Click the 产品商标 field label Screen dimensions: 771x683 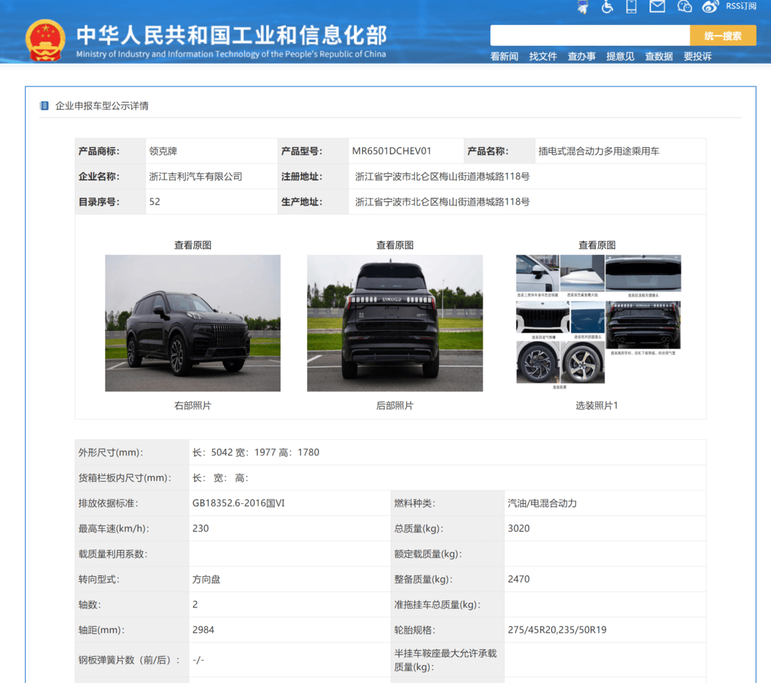(99, 151)
